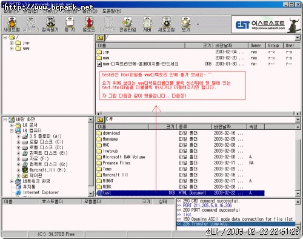Viewport: 303px width, 239px height.
Task: Open dropdown arrow beside the 보기 icon
Action: click(198, 24)
